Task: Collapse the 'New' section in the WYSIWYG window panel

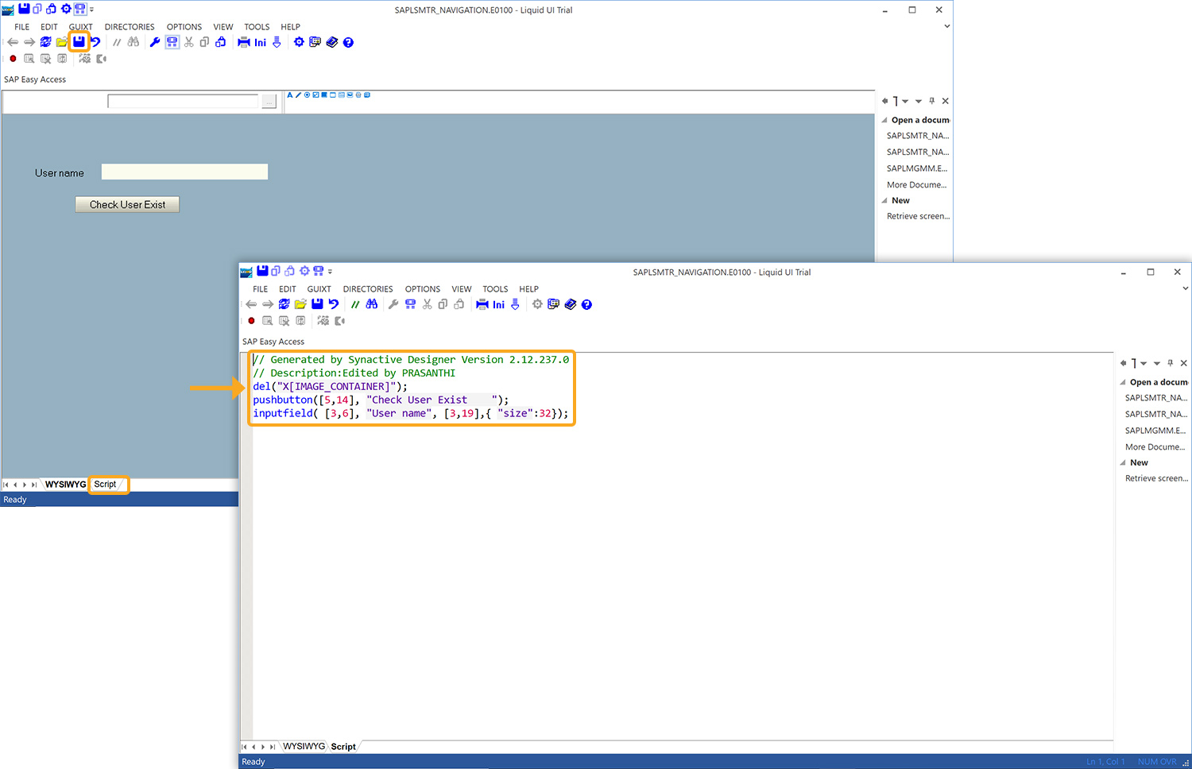Action: pyautogui.click(x=884, y=200)
